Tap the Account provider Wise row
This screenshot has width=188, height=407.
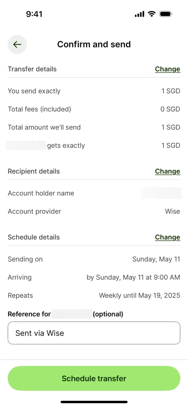click(x=94, y=212)
